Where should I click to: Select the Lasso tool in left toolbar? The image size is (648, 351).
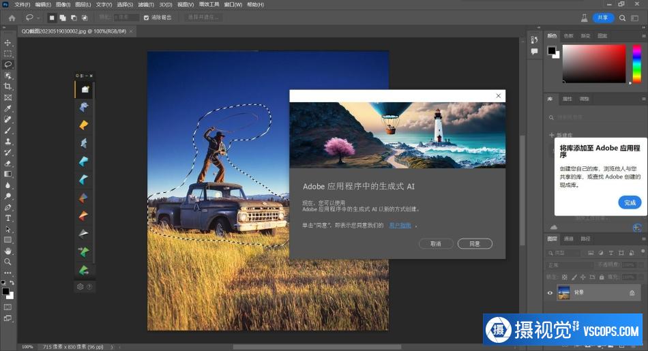pyautogui.click(x=8, y=65)
